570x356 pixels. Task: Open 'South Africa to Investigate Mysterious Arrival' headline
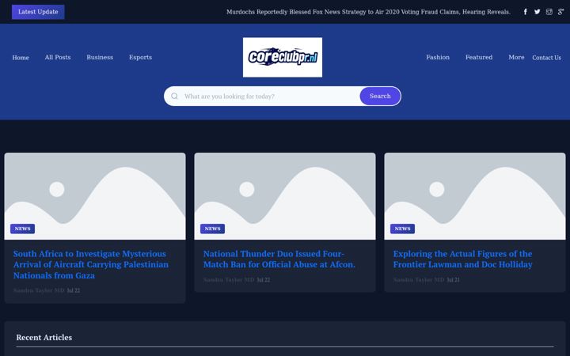91,264
